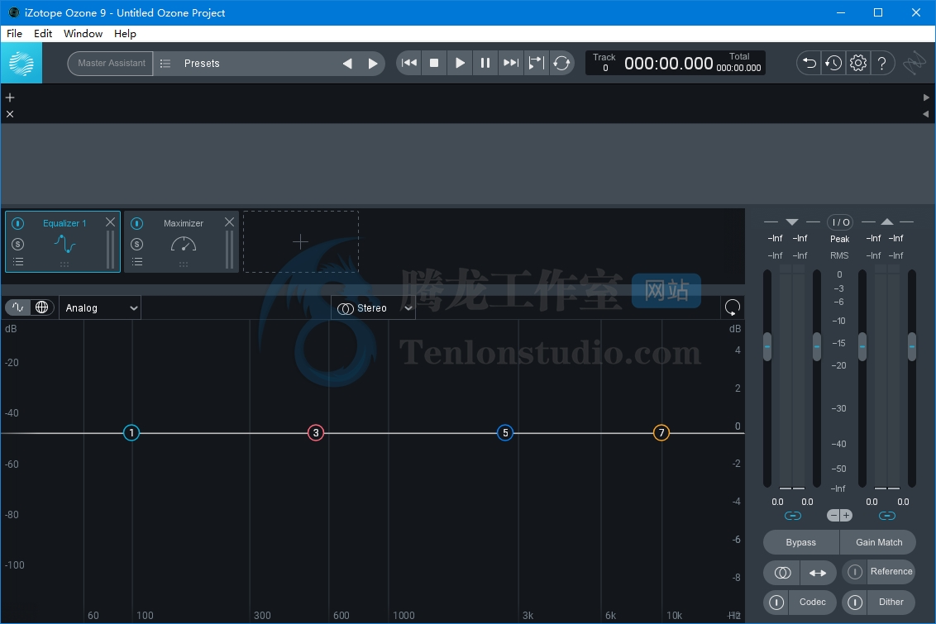
Task: Start playback with play button
Action: pos(460,63)
